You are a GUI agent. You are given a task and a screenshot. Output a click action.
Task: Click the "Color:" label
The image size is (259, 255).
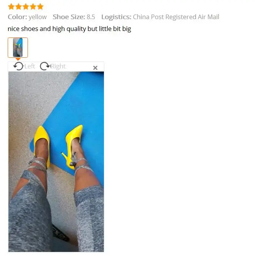coord(17,17)
